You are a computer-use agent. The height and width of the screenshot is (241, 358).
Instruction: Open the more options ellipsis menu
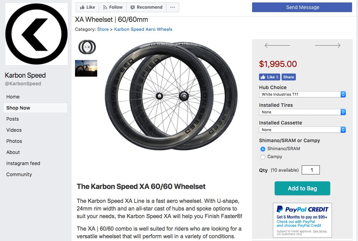[x=173, y=7]
